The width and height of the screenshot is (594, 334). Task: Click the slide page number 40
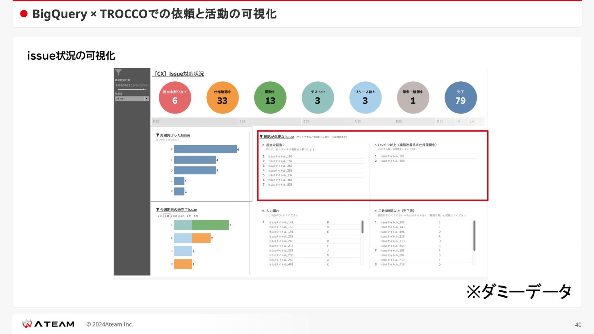pyautogui.click(x=578, y=324)
